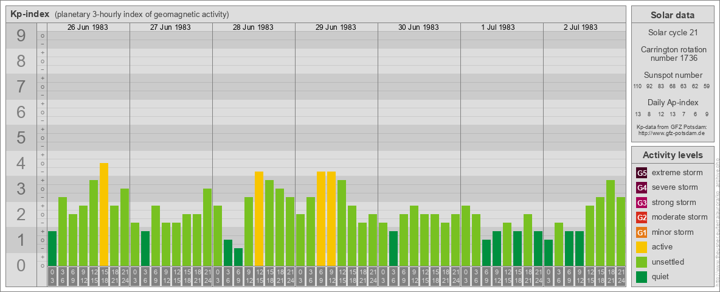Click the dark green bar on 30 Jun 3-6
720x292 pixels.
click(x=393, y=248)
